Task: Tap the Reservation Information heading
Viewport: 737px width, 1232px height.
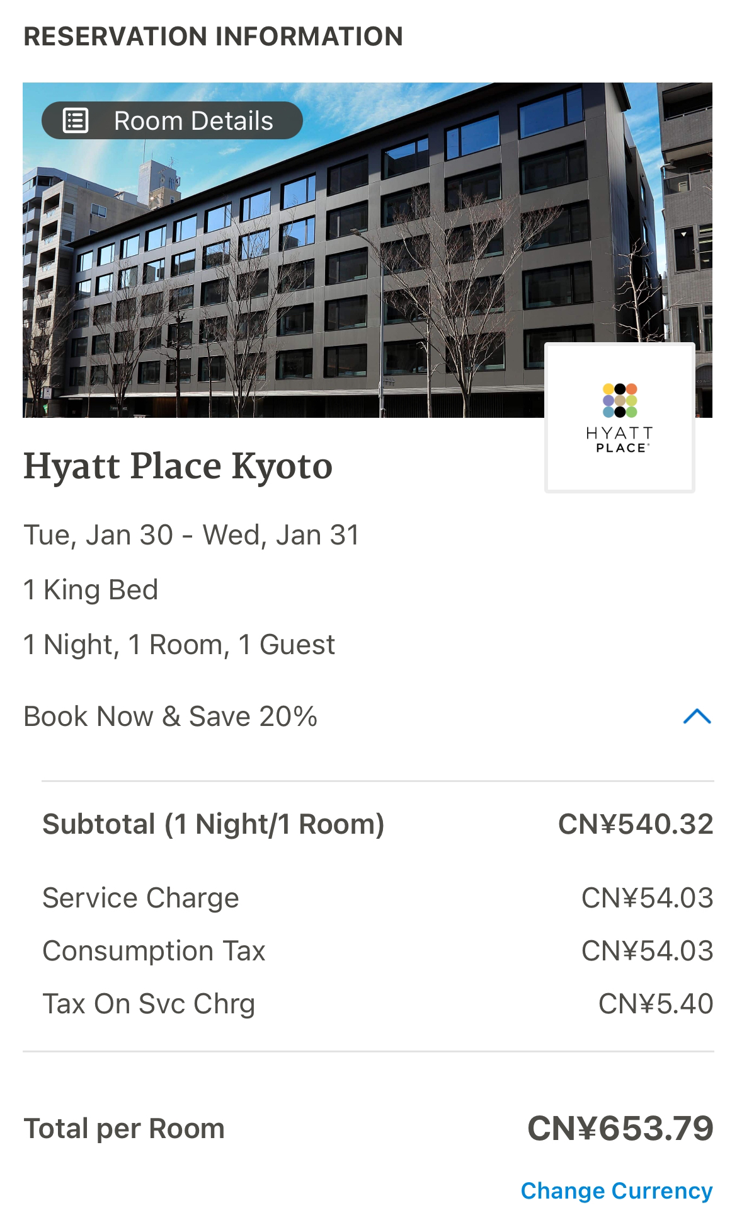Action: pos(213,37)
